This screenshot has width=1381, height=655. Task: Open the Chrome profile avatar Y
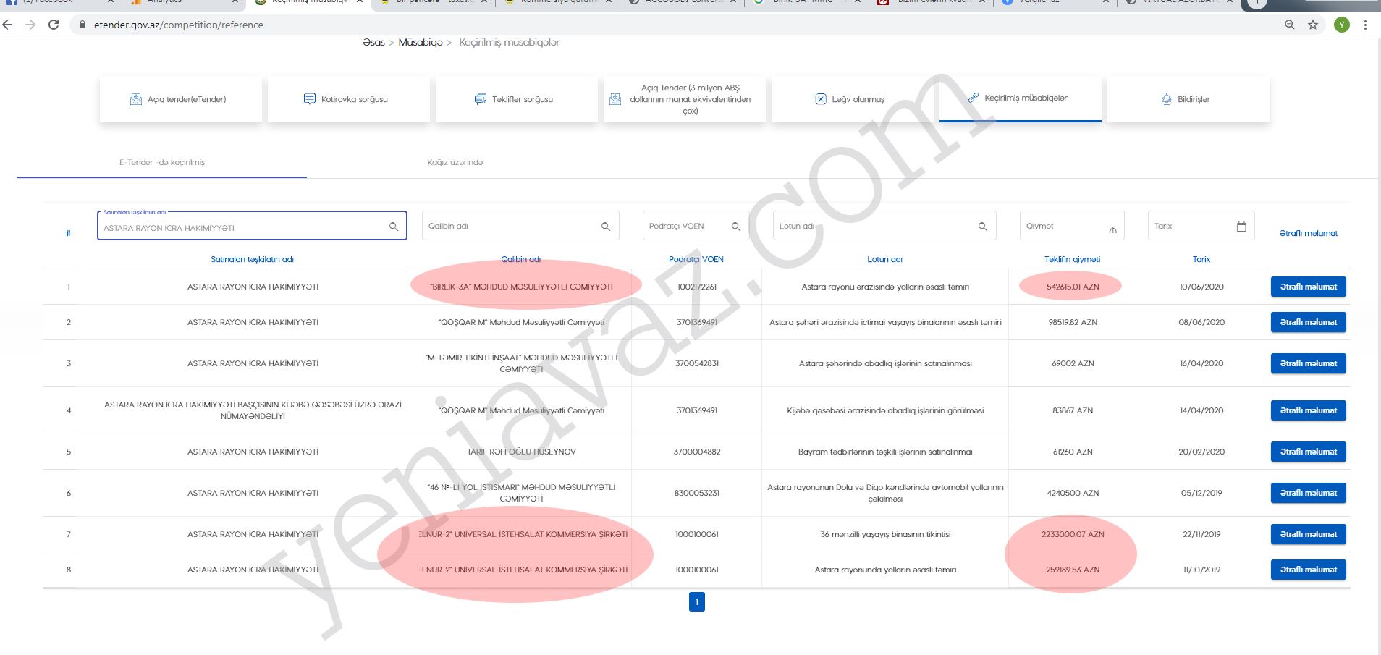point(1342,25)
